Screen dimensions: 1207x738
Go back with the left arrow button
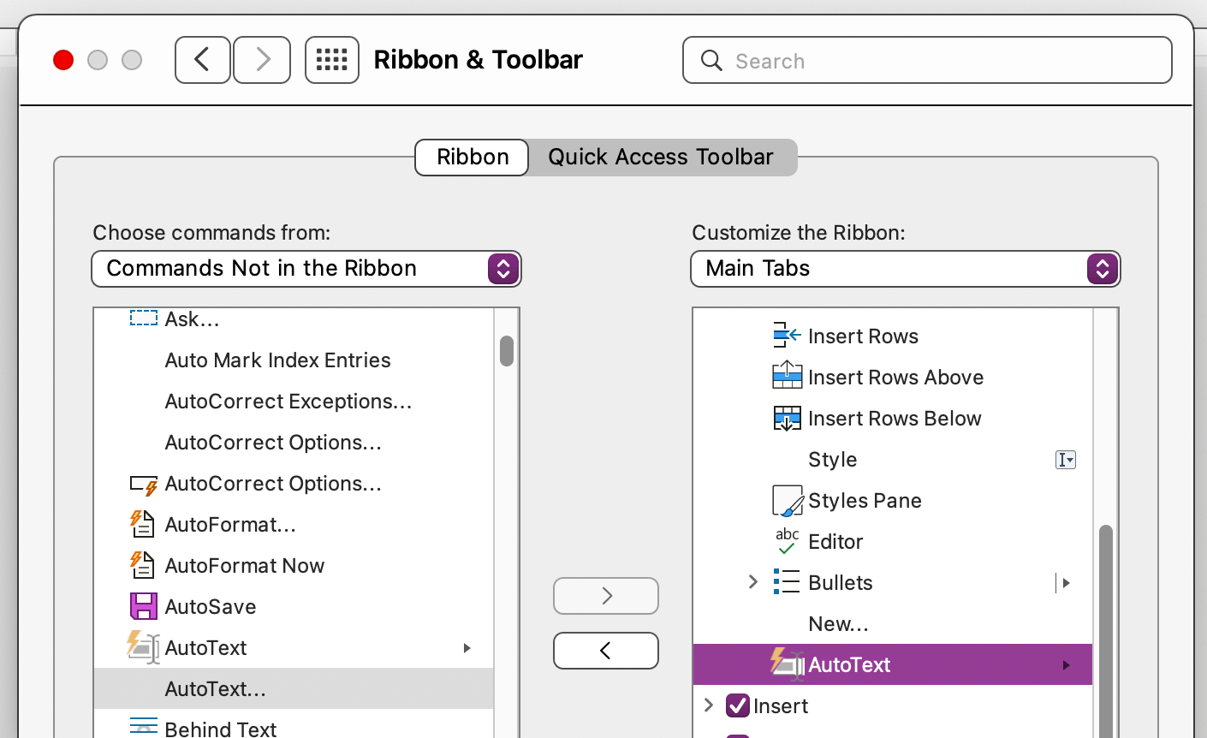point(203,60)
